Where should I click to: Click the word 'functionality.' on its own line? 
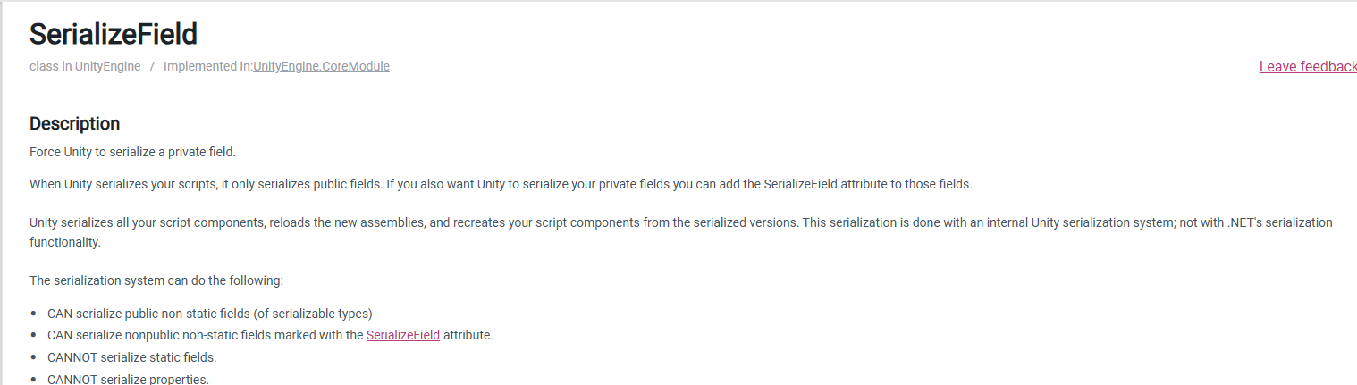click(x=65, y=241)
